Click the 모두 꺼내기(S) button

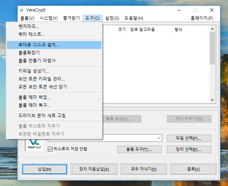(x=143, y=169)
